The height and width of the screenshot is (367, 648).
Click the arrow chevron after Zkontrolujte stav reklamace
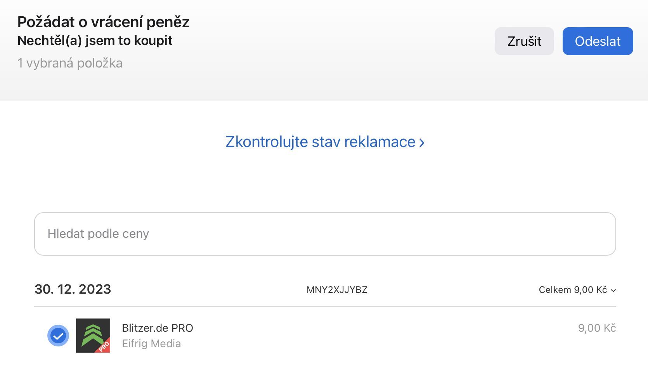tap(422, 143)
